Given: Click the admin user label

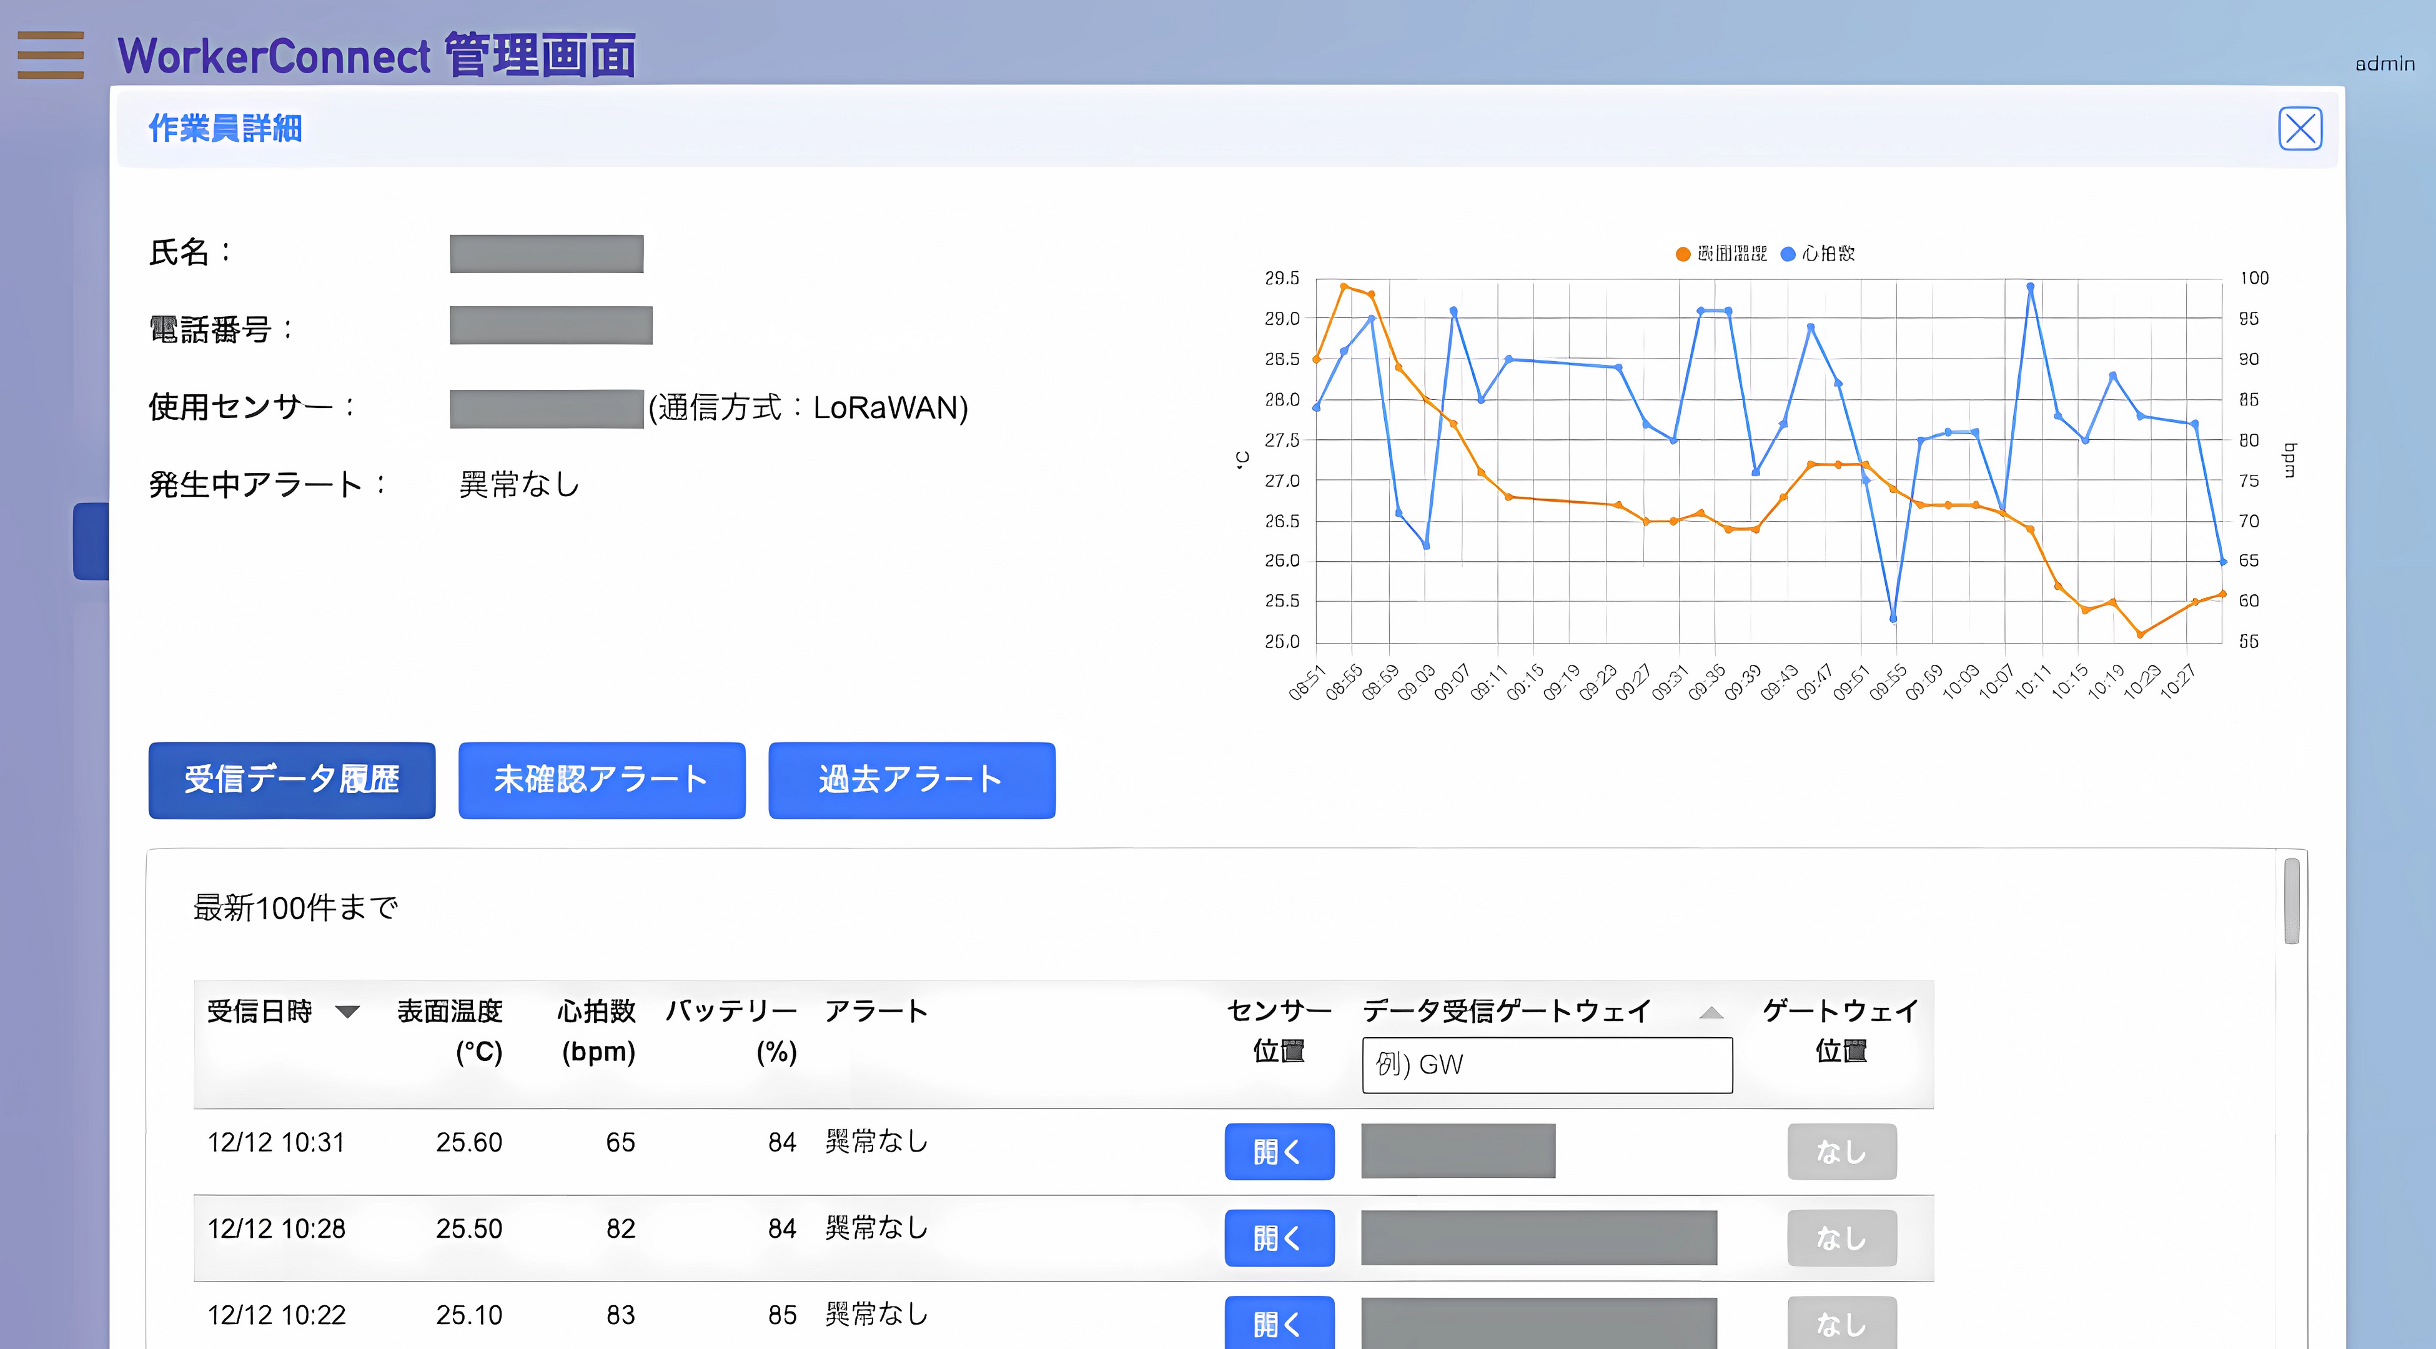Looking at the screenshot, I should point(2384,63).
